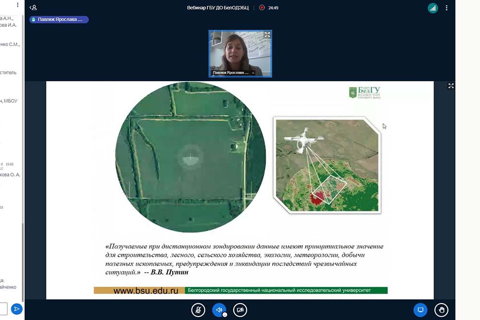Start screen sharing with monitor button

[420, 310]
